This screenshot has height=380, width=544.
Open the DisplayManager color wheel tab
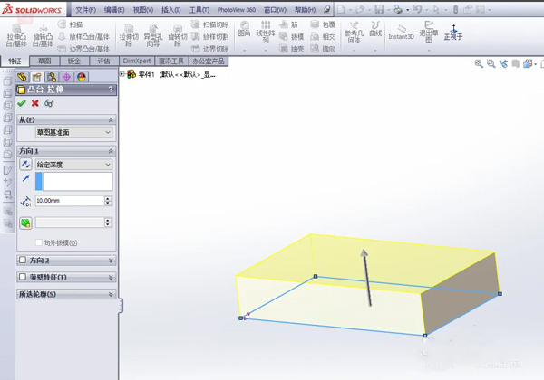pos(81,78)
